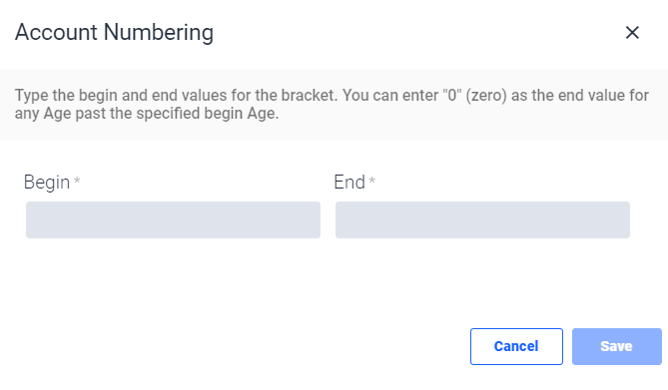Cancel the account numbering changes

[516, 346]
